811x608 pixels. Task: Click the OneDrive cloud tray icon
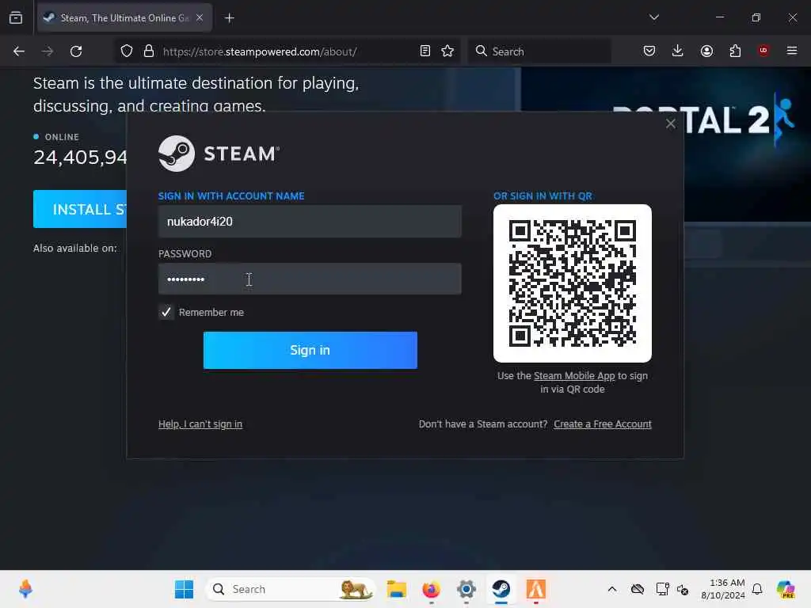[638, 589]
